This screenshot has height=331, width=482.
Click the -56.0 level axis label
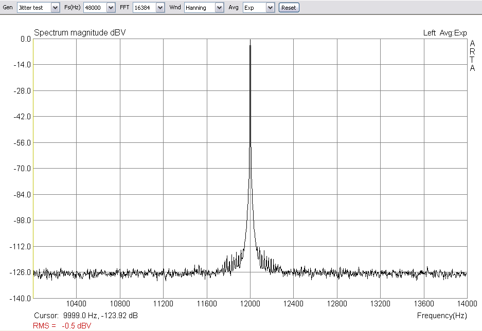coord(22,143)
